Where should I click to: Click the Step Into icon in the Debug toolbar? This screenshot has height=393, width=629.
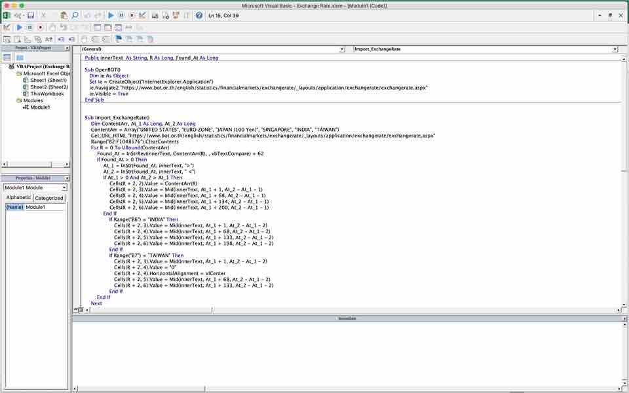click(x=64, y=28)
